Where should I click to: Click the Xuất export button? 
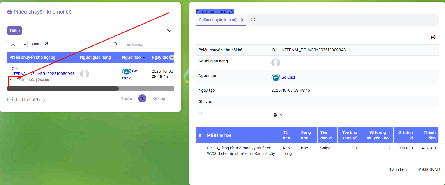(x=35, y=44)
